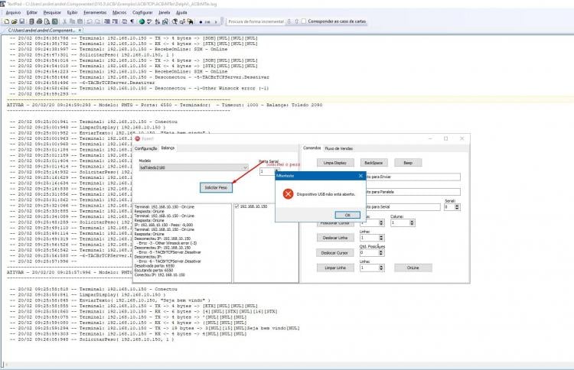Undo the last edit via toolbar
This screenshot has width=574, height=370.
pos(90,21)
